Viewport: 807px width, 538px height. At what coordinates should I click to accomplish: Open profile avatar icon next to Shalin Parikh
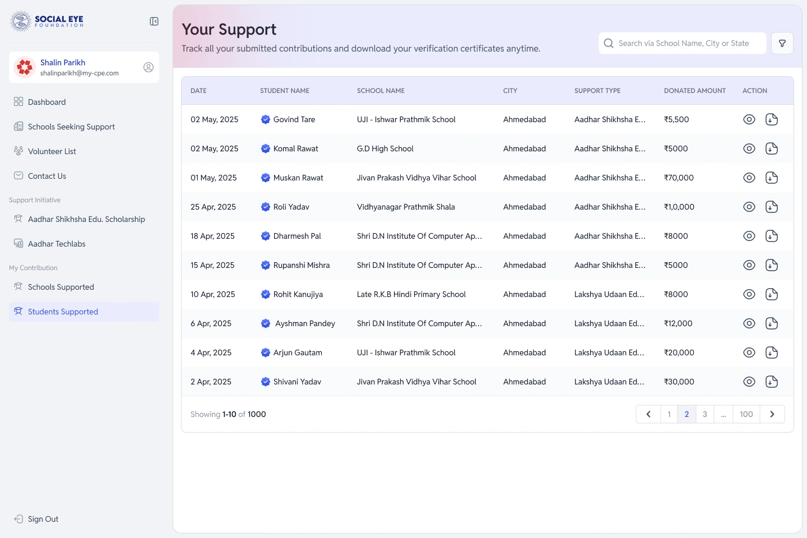point(149,67)
